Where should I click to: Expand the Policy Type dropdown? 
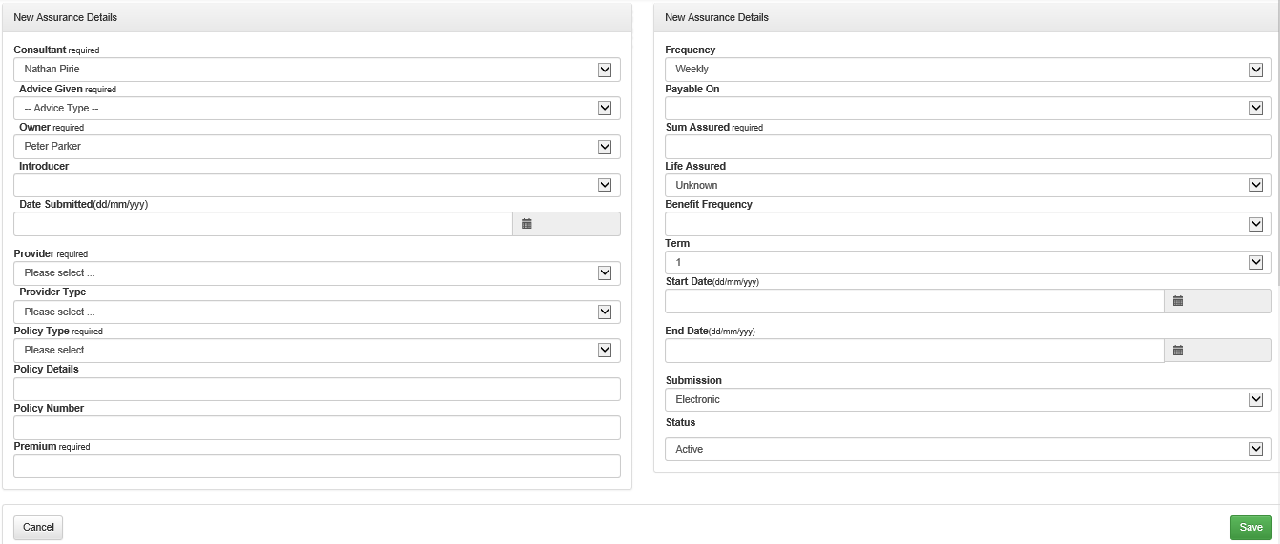point(317,351)
